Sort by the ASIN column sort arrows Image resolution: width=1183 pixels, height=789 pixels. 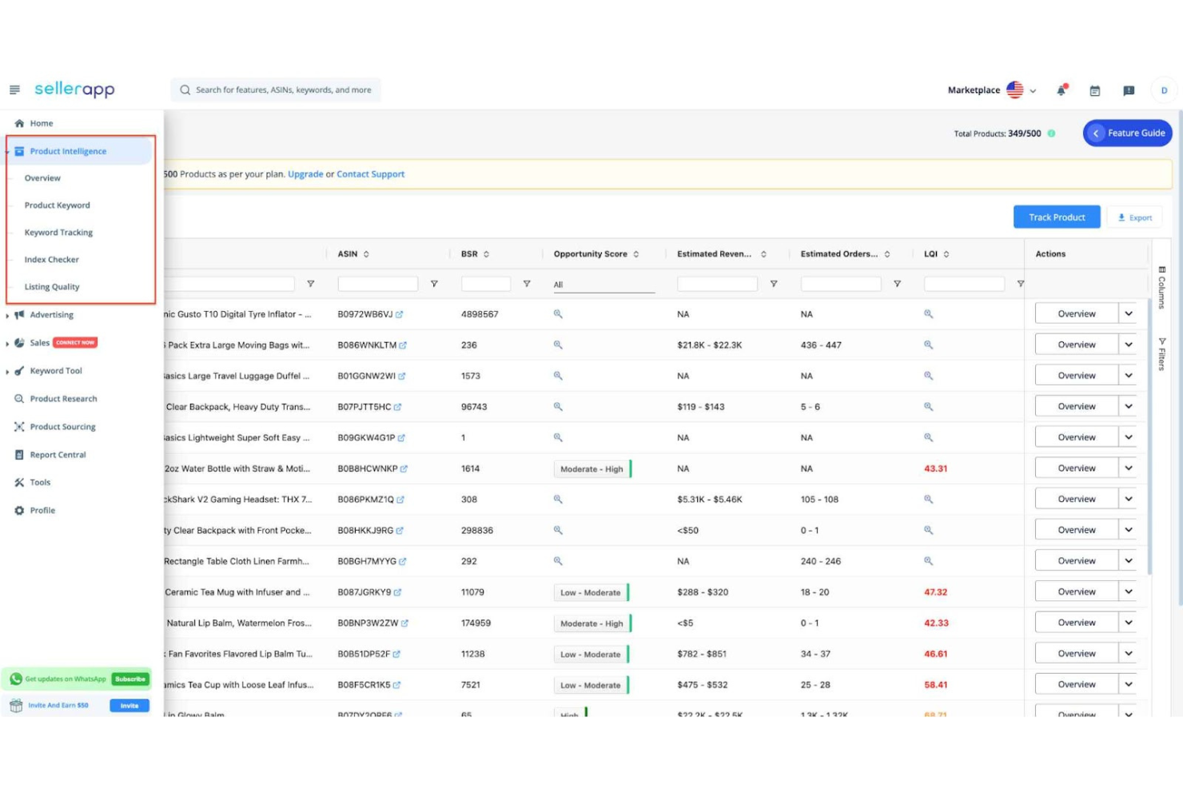[x=366, y=254]
